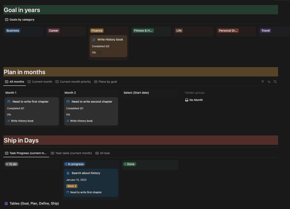Click the sort arrows icon in Plan in months
The height and width of the screenshot is (209, 290).
pos(269,82)
